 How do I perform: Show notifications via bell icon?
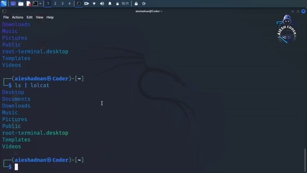pyautogui.click(x=110, y=3)
